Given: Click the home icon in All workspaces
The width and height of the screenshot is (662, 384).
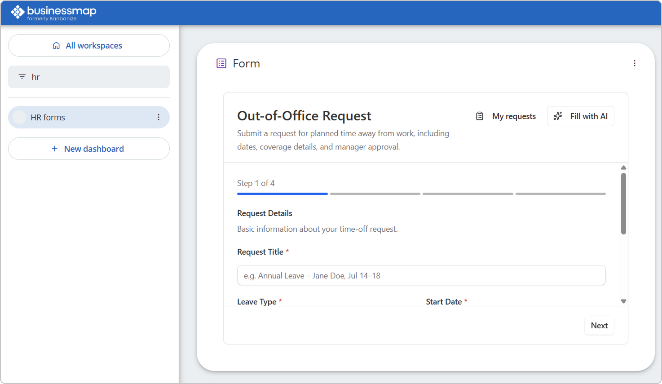Looking at the screenshot, I should tap(56, 45).
